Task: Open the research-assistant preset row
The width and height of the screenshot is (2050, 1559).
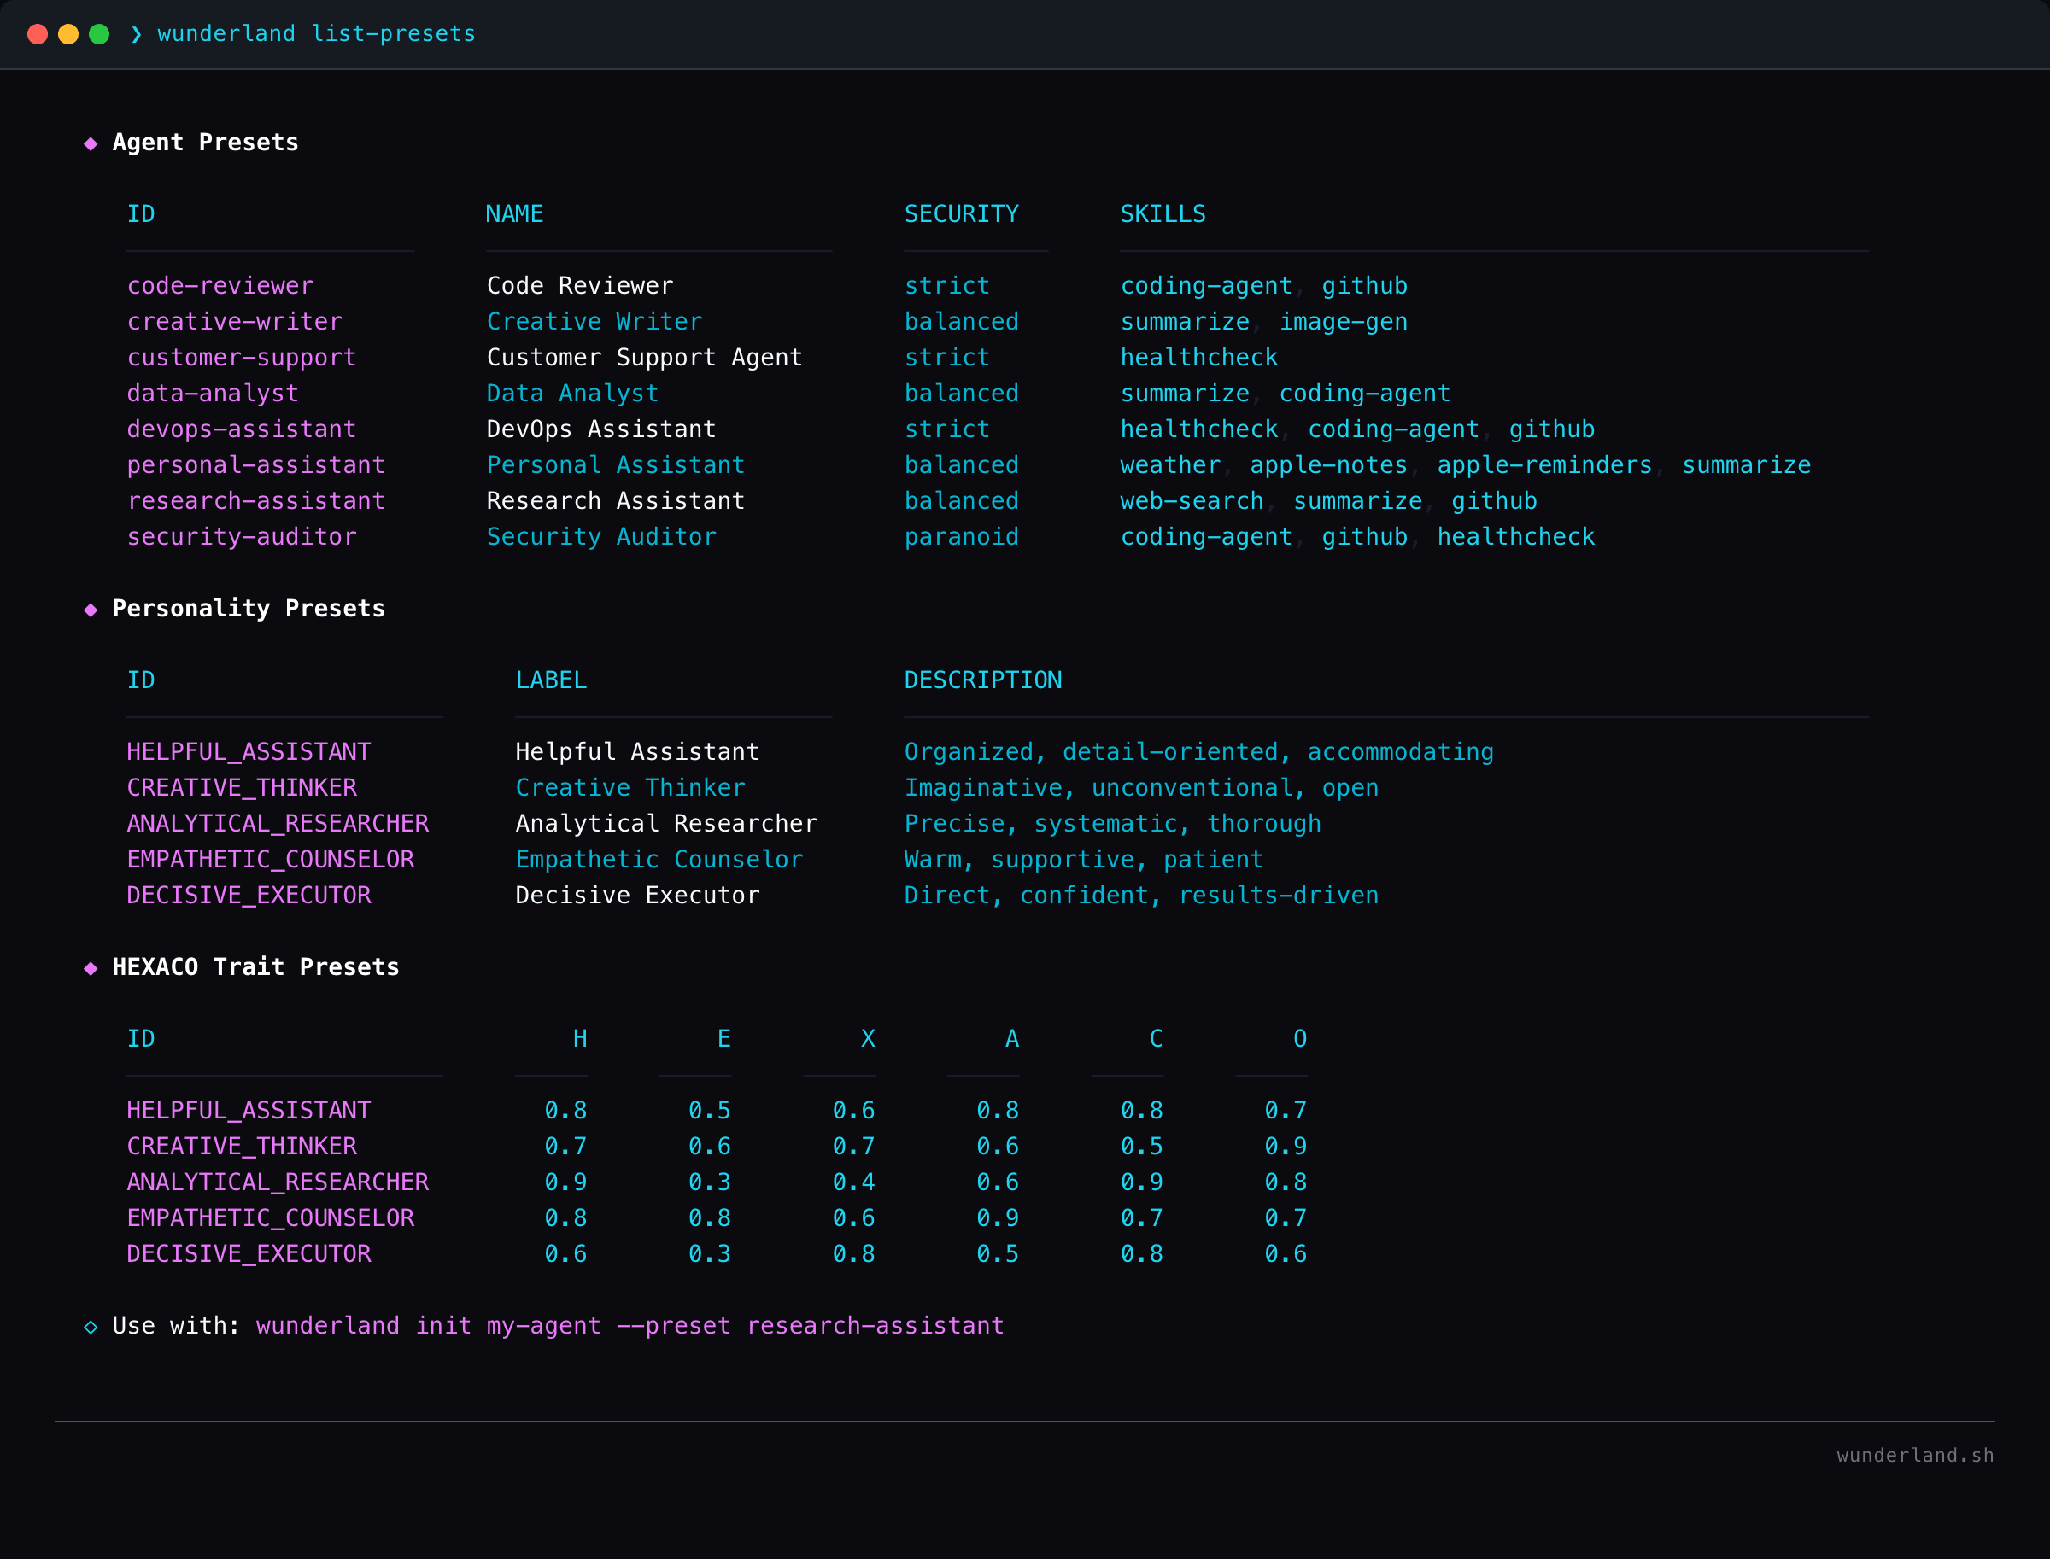Action: point(255,501)
